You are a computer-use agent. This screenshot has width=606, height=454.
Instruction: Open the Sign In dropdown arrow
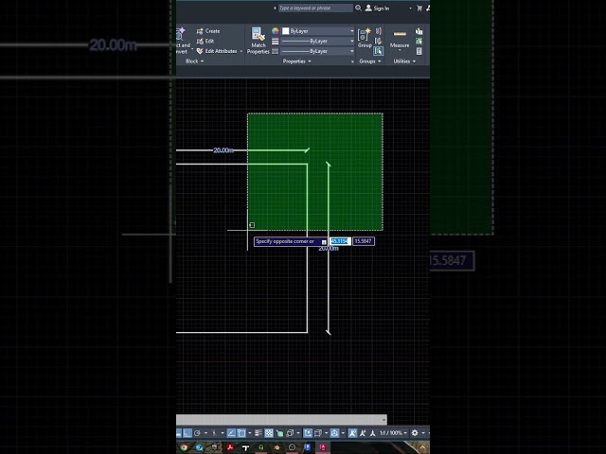(x=410, y=9)
